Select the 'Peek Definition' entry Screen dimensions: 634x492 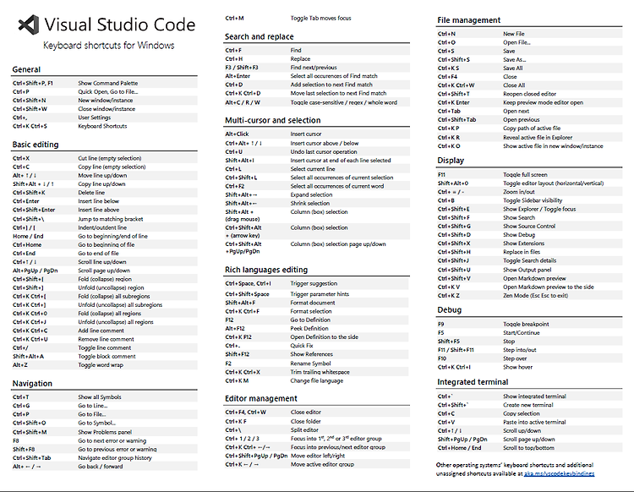[x=309, y=328]
